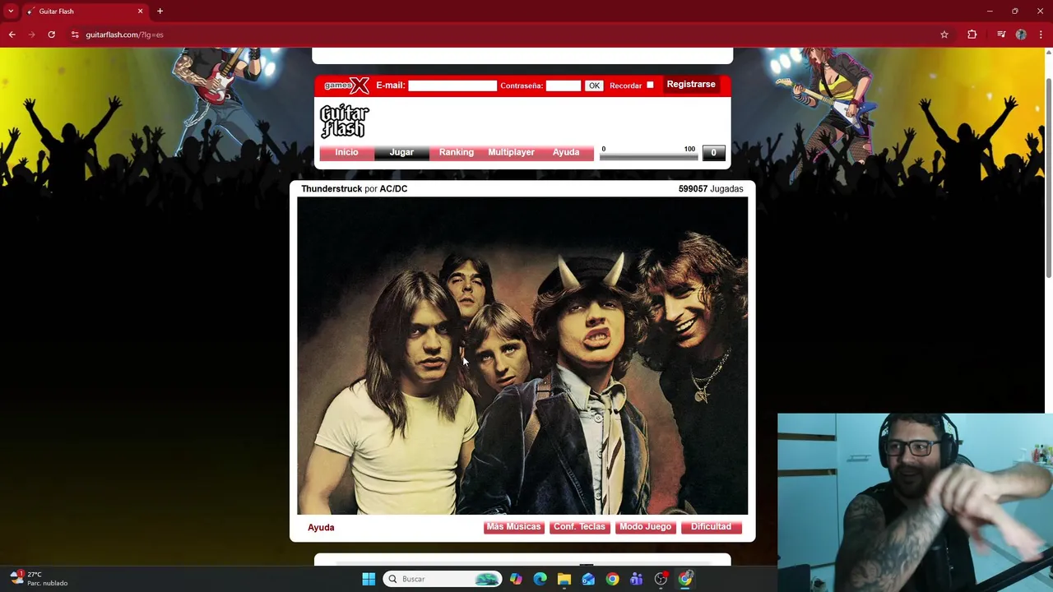Click the Registrarse button
Image resolution: width=1053 pixels, height=592 pixels.
(x=691, y=85)
